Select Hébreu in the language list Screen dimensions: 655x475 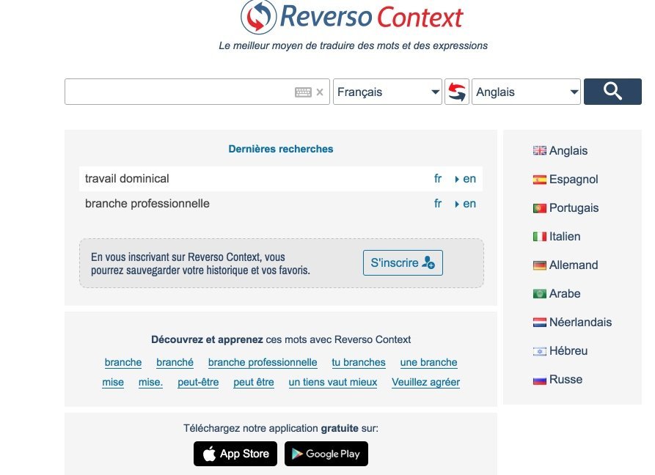coord(568,350)
